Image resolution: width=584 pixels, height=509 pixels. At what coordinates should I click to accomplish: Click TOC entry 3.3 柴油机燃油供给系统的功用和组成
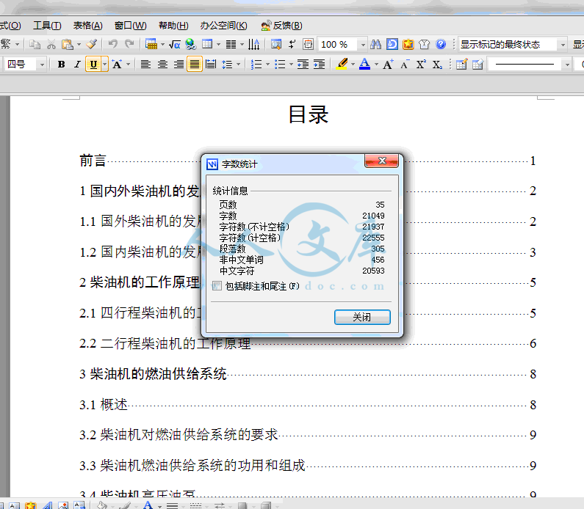(192, 466)
